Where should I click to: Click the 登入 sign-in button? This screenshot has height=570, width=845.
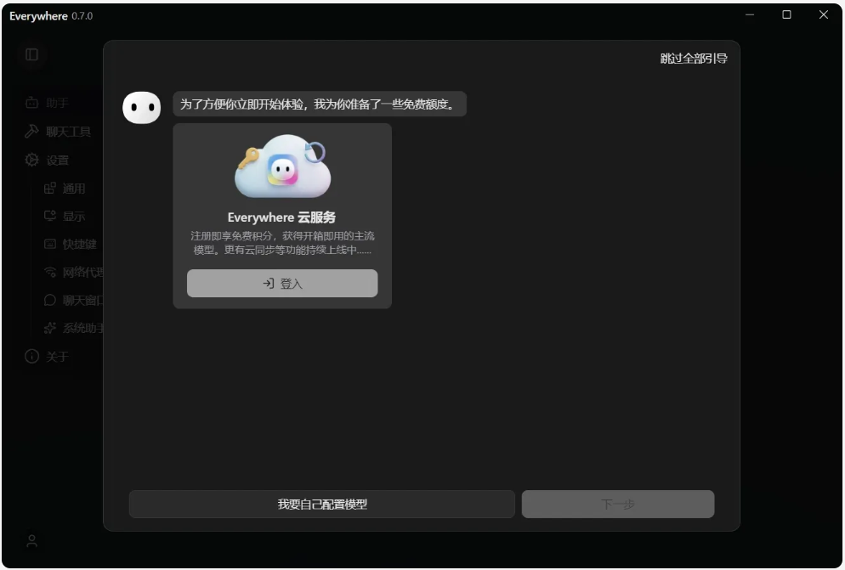[282, 284]
